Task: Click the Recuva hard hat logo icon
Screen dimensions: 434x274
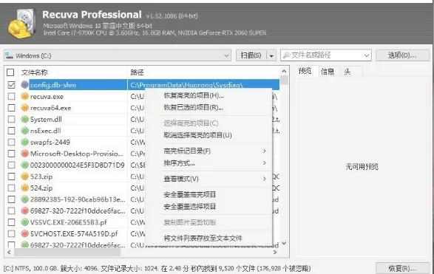Action: point(21,23)
